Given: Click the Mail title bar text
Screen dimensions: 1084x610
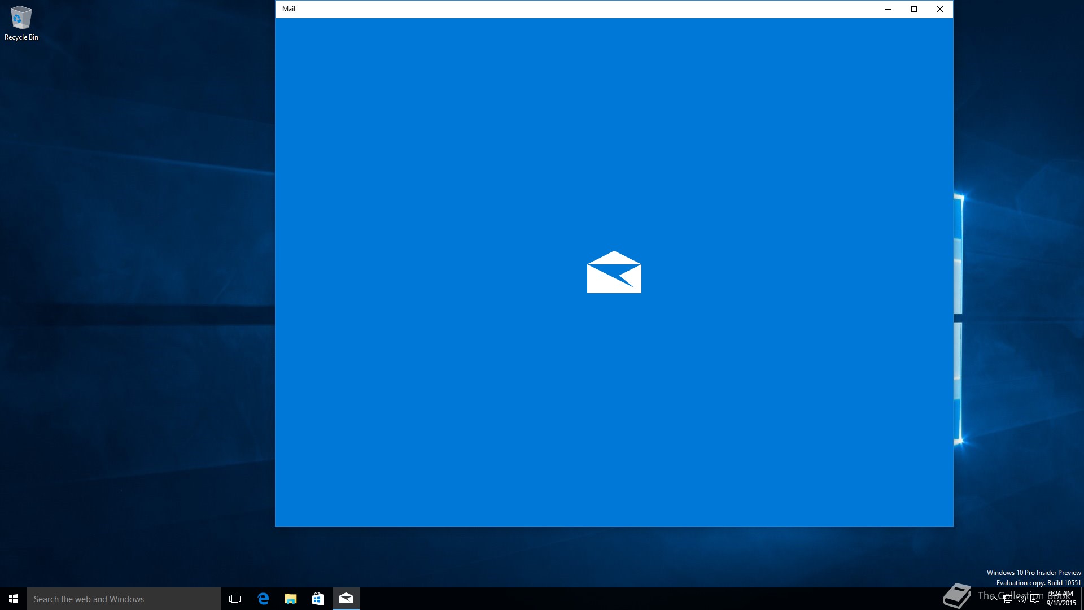Looking at the screenshot, I should pos(289,9).
